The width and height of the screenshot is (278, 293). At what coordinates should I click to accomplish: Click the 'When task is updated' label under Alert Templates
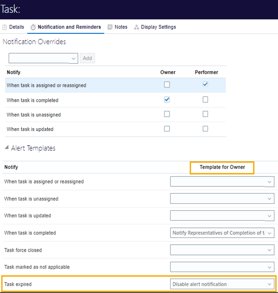coord(28,215)
